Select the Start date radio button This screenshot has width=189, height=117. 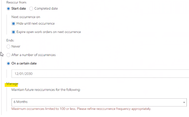8,9
